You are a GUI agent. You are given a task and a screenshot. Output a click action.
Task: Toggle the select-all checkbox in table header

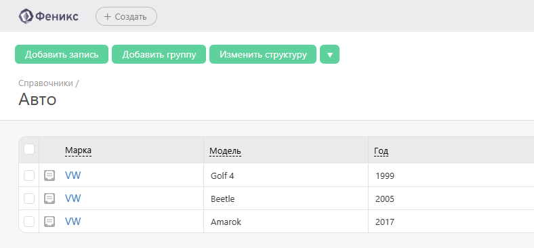click(x=29, y=149)
